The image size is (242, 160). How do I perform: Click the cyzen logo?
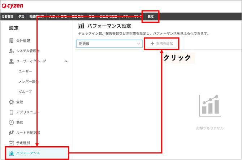[15, 5]
